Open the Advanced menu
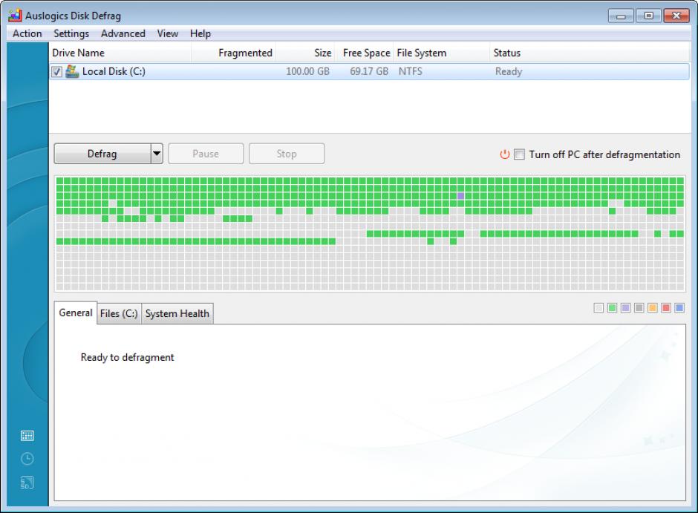The image size is (698, 513). pos(123,34)
